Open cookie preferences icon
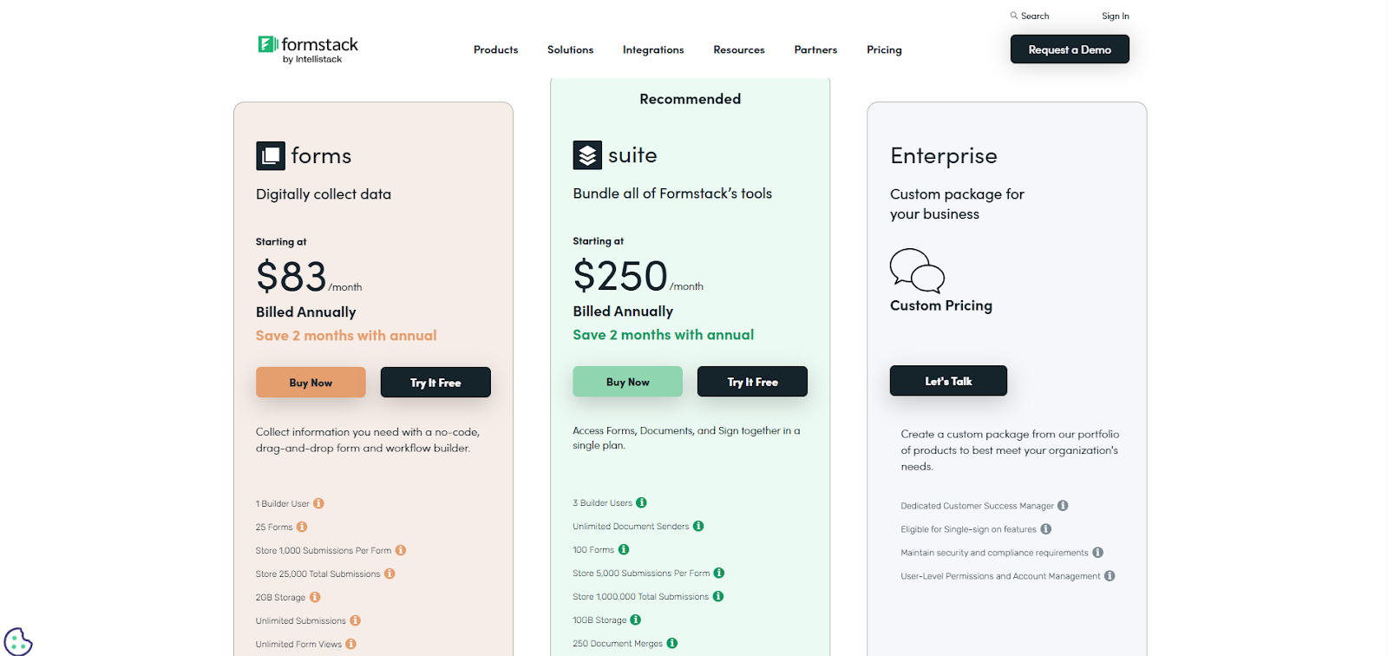The height and width of the screenshot is (656, 1388). click(x=17, y=641)
